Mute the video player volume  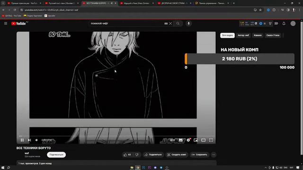click(36, 140)
